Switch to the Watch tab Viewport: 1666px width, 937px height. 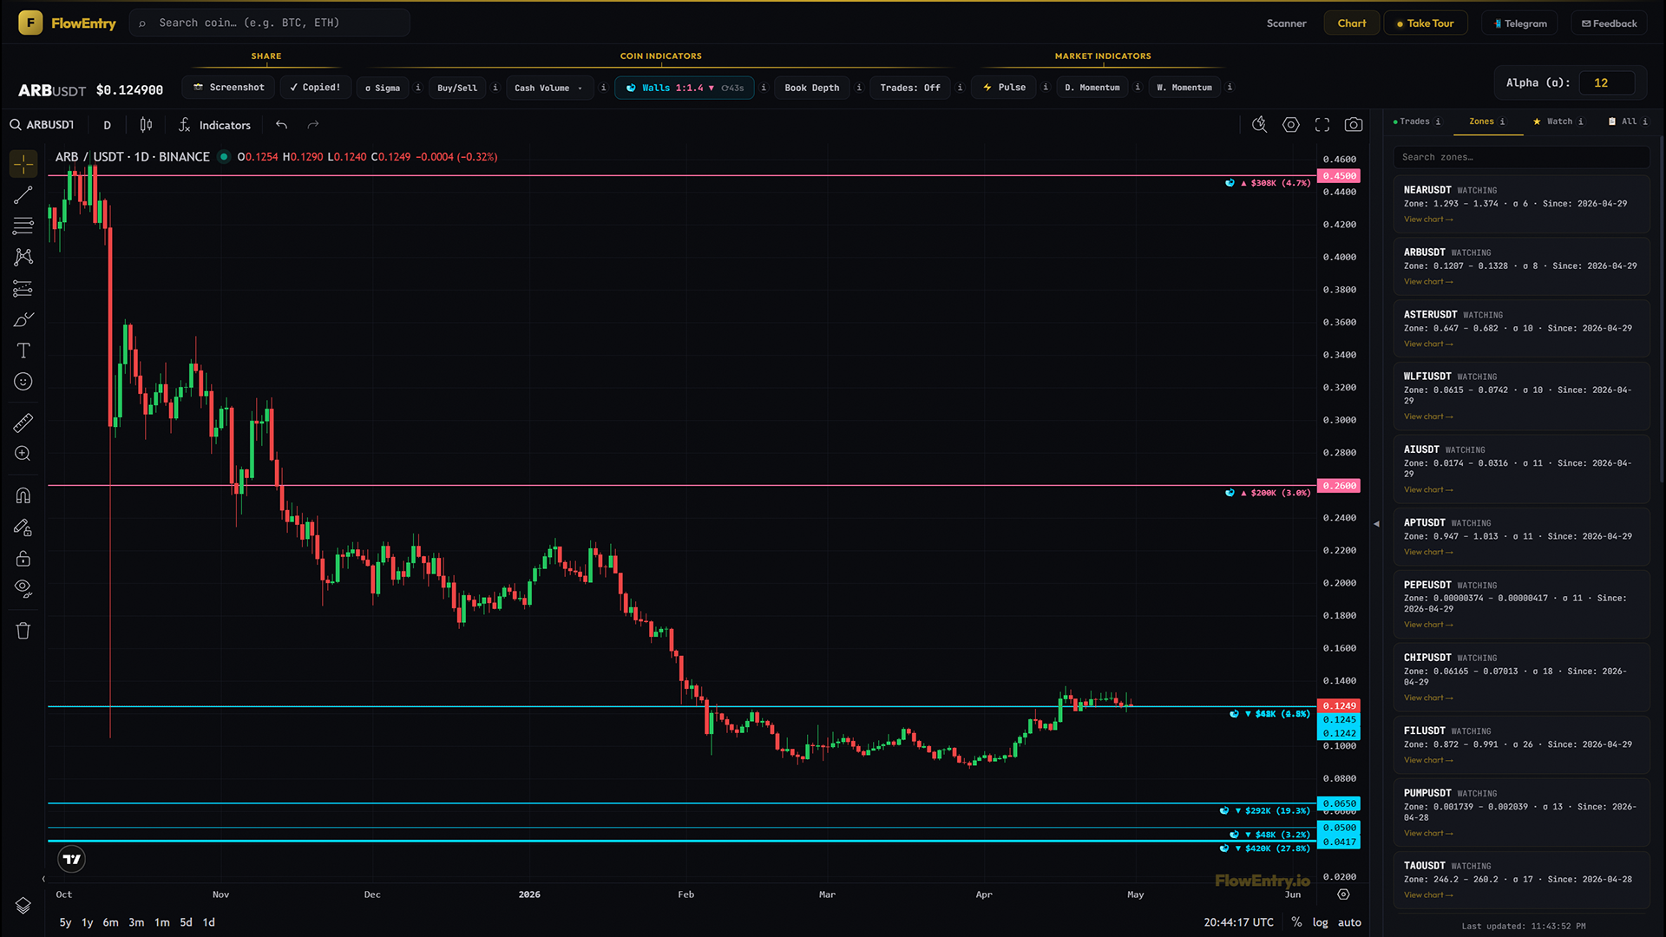(1558, 121)
